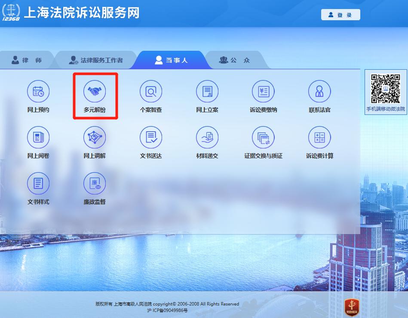This screenshot has width=408, height=318.
Task: Open the 网上预约 calendar icon
Action: [x=38, y=91]
